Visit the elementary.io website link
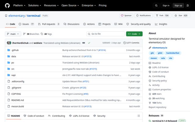Screen dimensions: 195x122 pyautogui.click(x=160, y=48)
